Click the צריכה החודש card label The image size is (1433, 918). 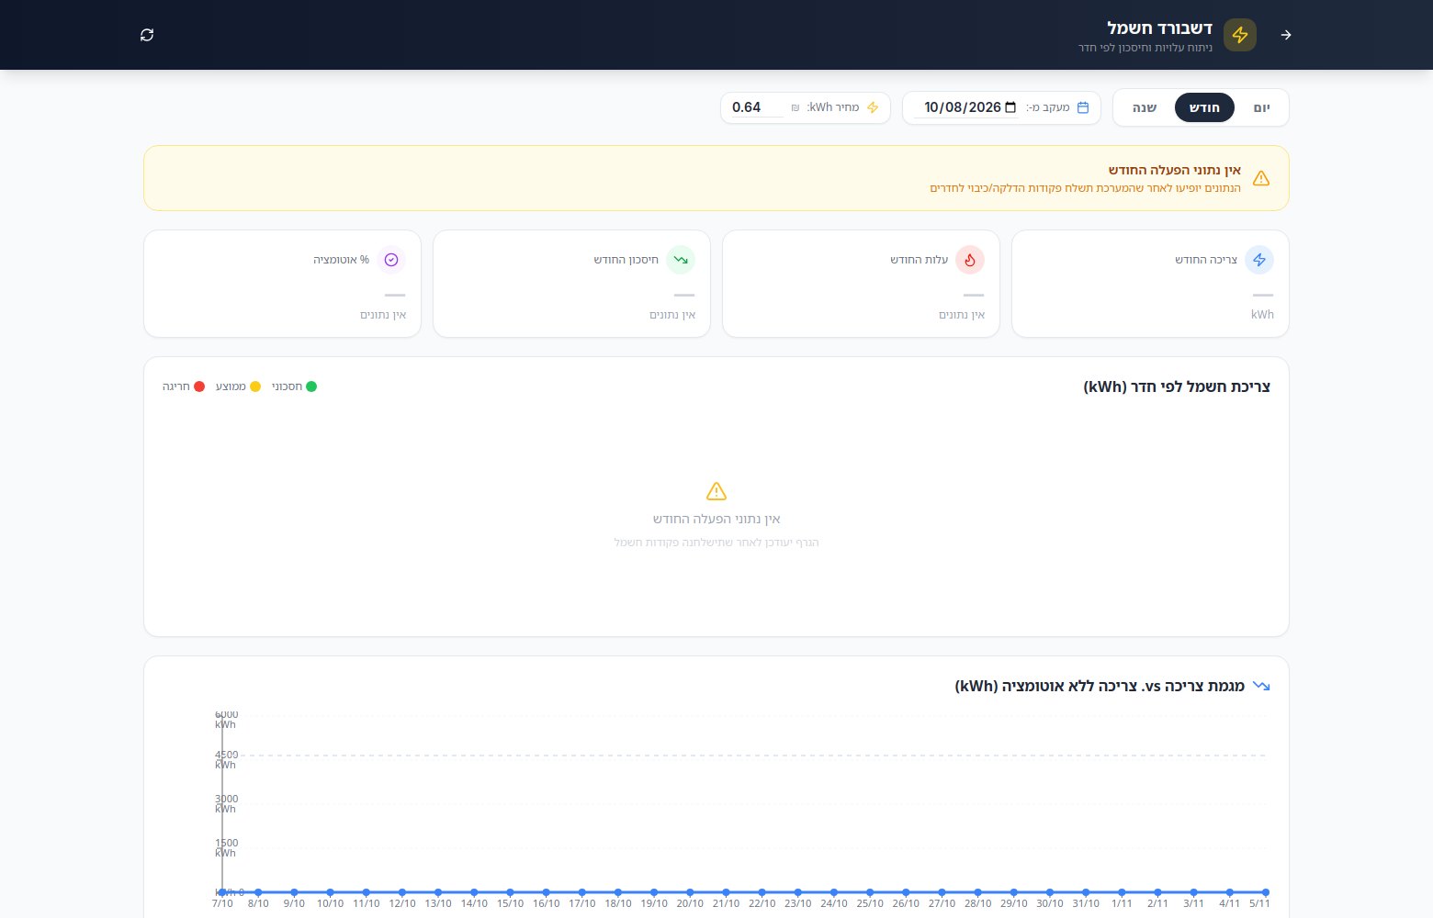[x=1206, y=260]
